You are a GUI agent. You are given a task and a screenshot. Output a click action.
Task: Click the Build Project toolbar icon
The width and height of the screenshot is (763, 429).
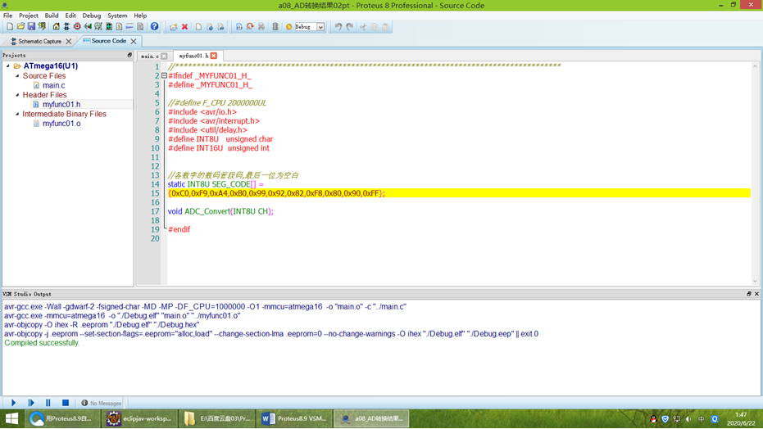coord(239,27)
